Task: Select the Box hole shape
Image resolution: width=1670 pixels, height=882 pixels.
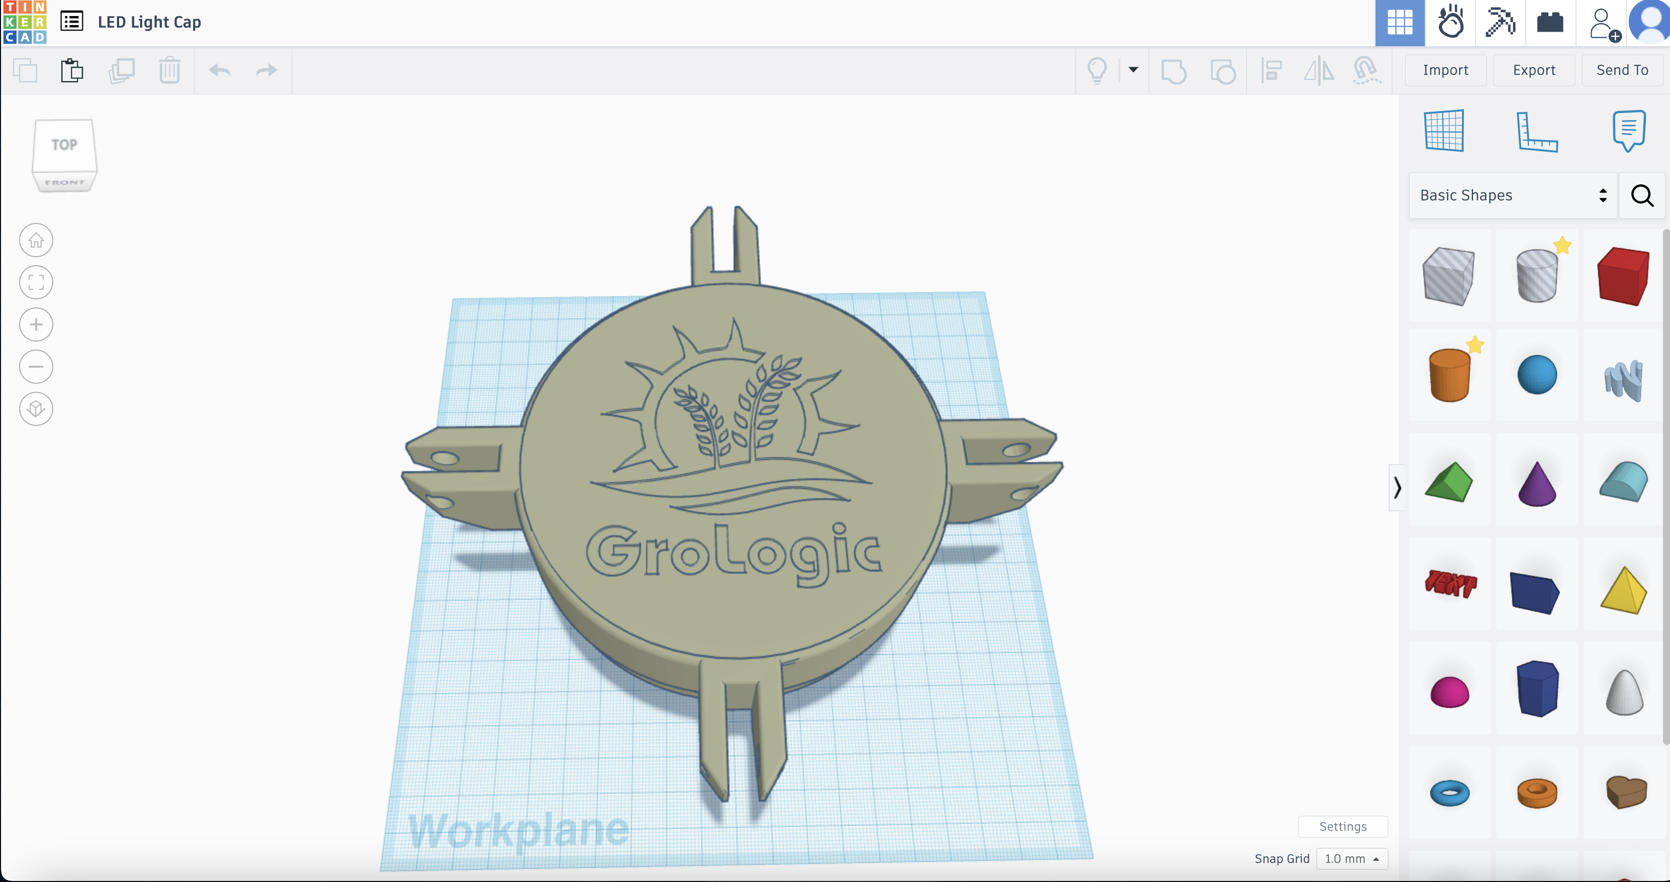Action: [1449, 276]
